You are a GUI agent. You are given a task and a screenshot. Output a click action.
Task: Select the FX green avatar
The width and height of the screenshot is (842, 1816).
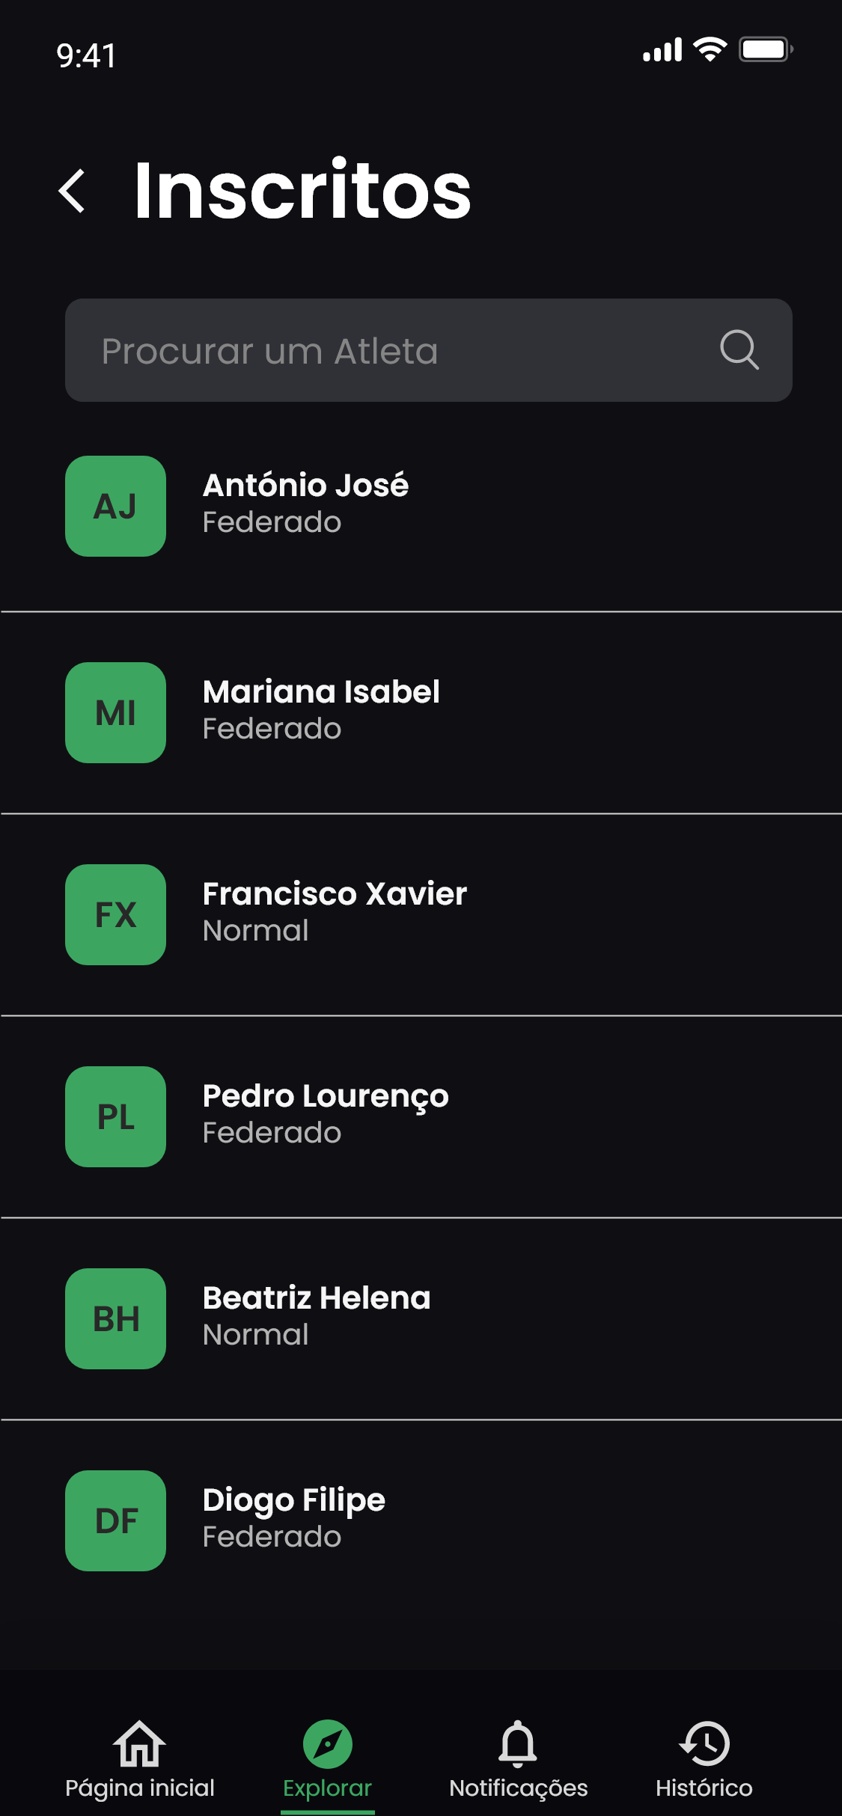click(115, 914)
